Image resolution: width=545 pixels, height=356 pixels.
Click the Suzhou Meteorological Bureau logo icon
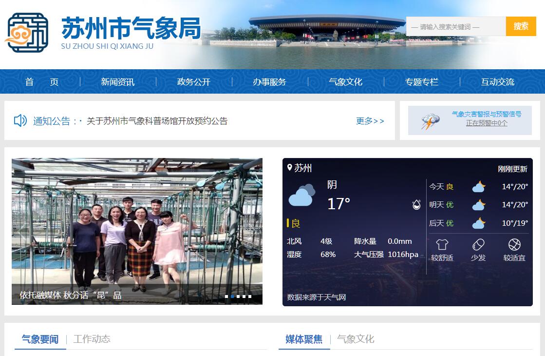click(x=27, y=33)
